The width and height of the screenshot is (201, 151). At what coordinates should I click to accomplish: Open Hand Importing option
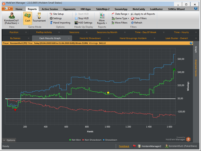tap(60, 23)
